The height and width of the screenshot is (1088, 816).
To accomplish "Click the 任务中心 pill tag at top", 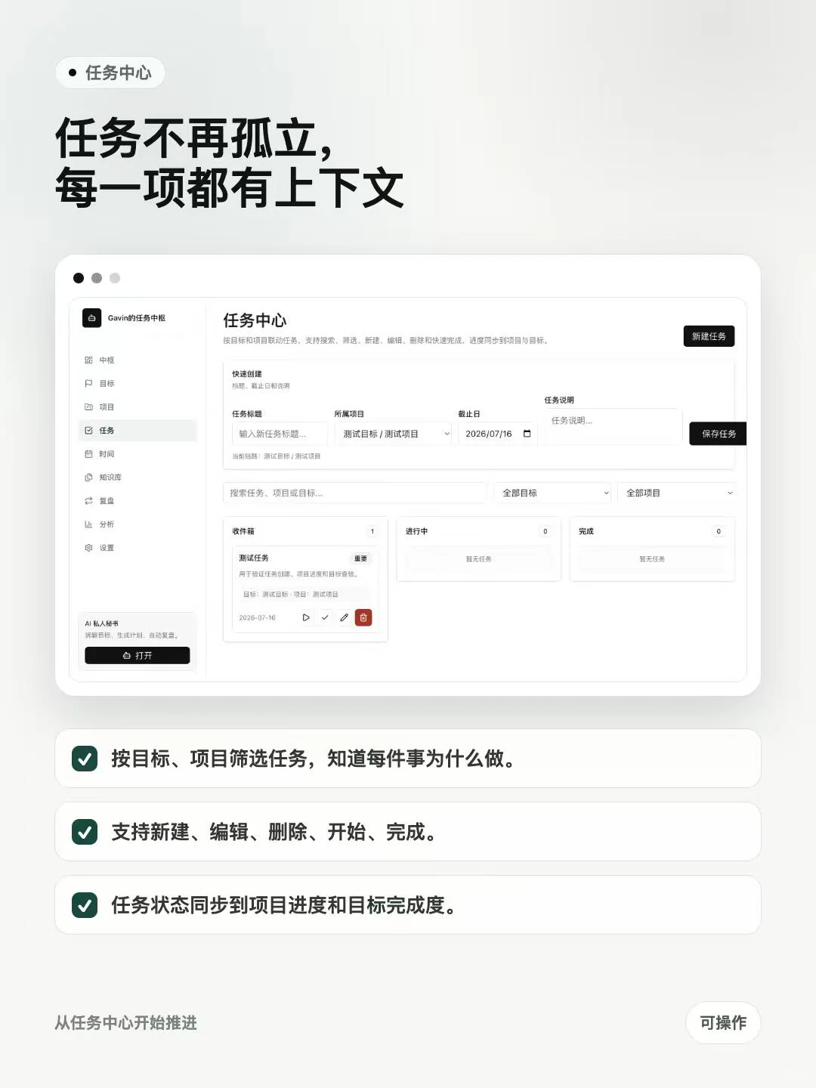I will pos(110,73).
